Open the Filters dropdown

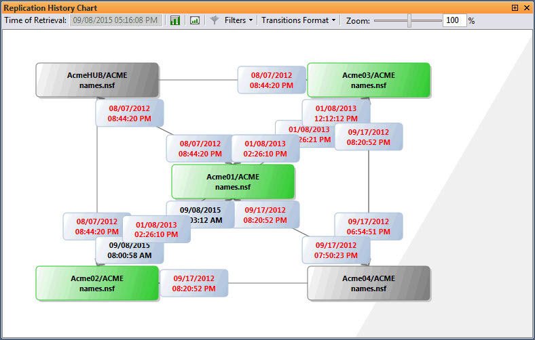tap(238, 20)
